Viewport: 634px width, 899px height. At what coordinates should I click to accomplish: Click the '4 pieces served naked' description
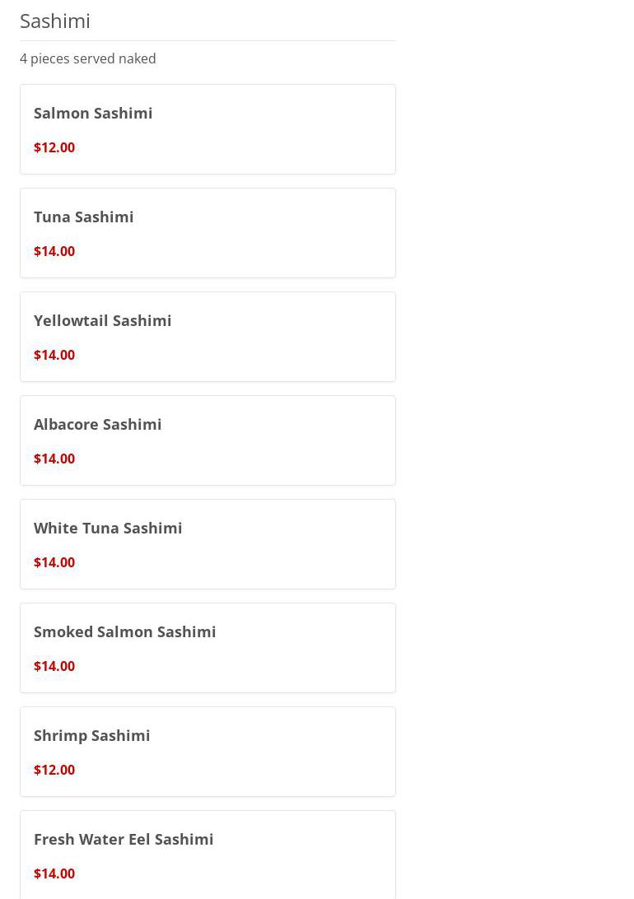[x=87, y=58]
